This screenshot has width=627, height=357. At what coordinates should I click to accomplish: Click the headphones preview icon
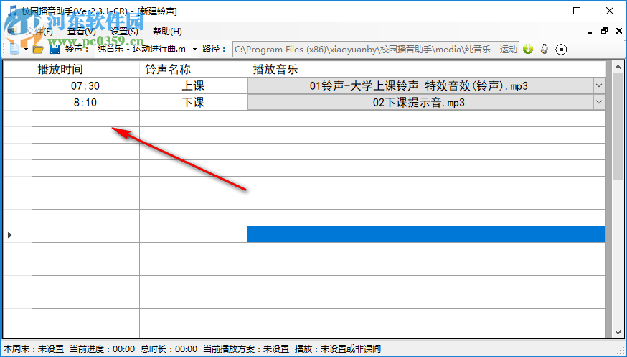544,50
